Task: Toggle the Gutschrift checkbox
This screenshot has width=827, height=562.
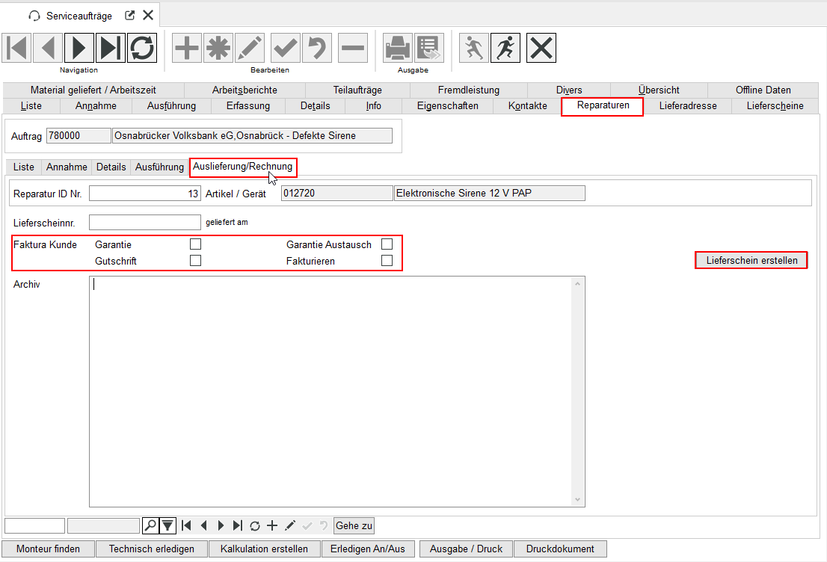Action: pos(195,261)
